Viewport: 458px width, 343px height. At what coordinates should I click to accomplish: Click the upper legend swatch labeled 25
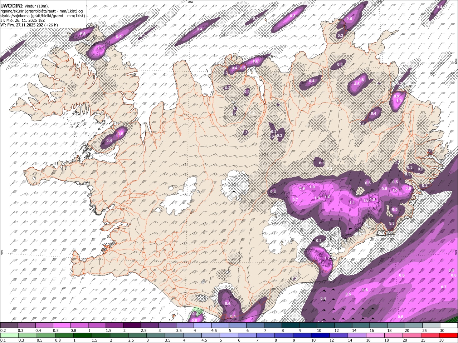(431, 325)
